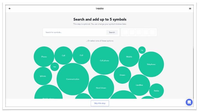Image resolution: width=199 pixels, height=112 pixels.
Task: Click the Skip this step button
Action: pos(100,103)
